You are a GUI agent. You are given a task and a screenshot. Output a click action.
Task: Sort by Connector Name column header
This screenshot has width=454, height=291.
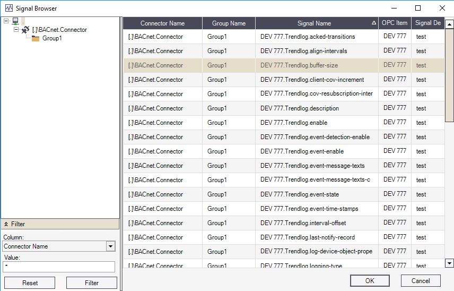(x=162, y=23)
